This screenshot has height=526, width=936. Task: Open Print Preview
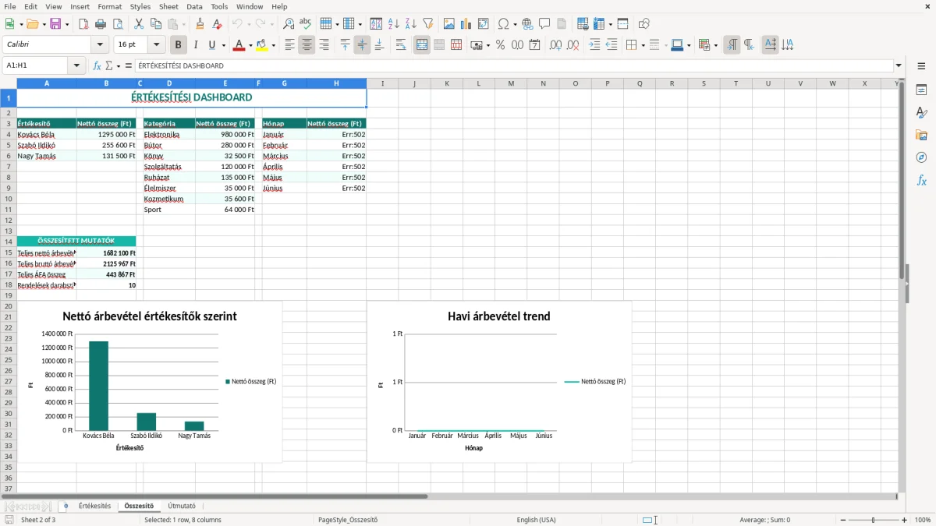pos(117,24)
